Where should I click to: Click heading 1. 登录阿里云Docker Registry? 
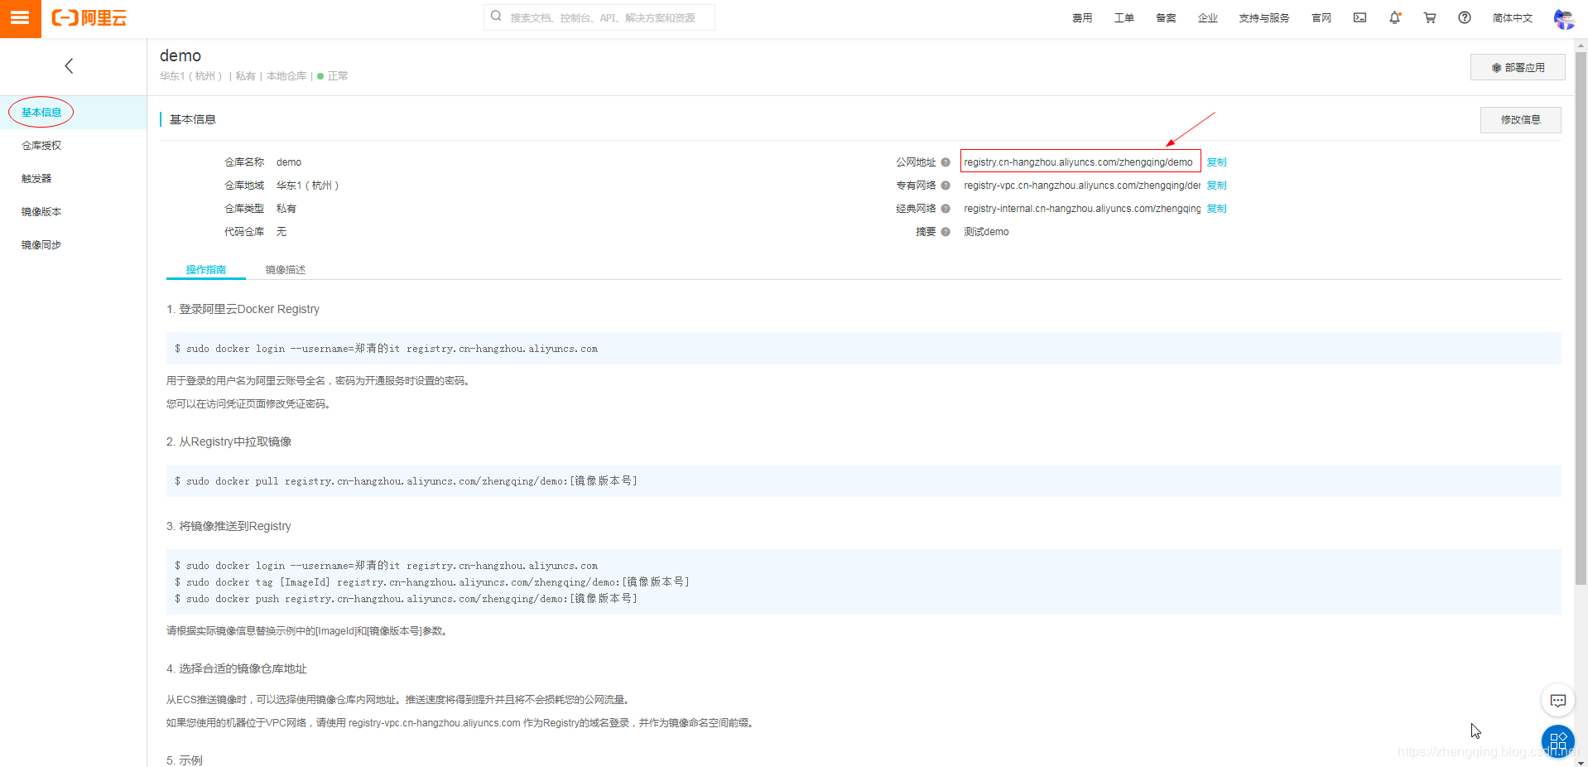click(243, 309)
